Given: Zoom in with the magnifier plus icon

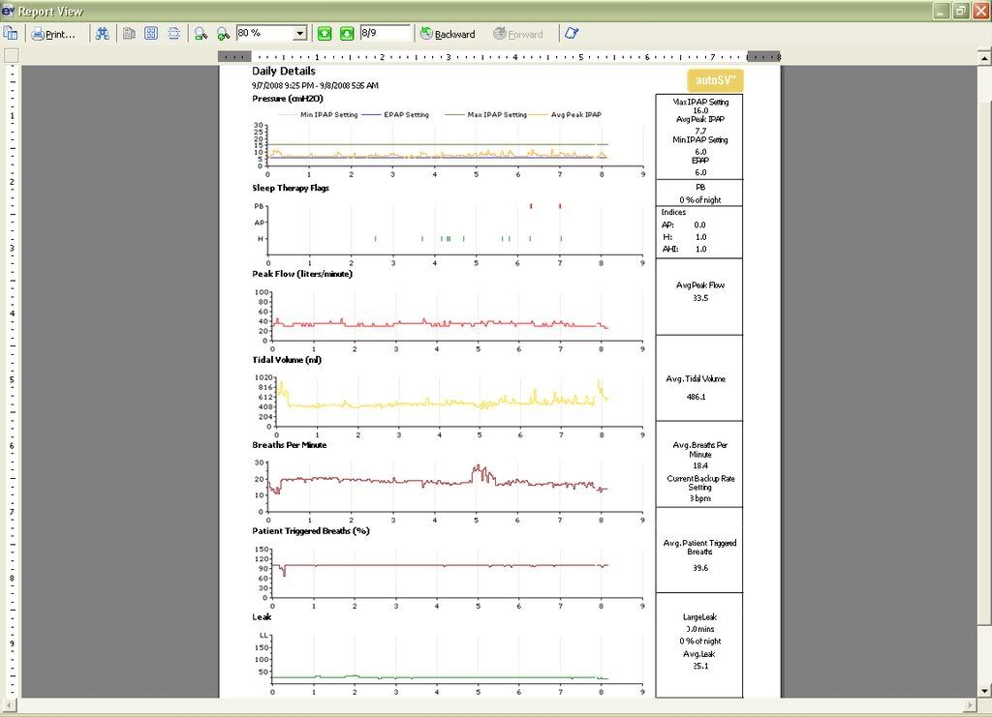Looking at the screenshot, I should pyautogui.click(x=223, y=34).
